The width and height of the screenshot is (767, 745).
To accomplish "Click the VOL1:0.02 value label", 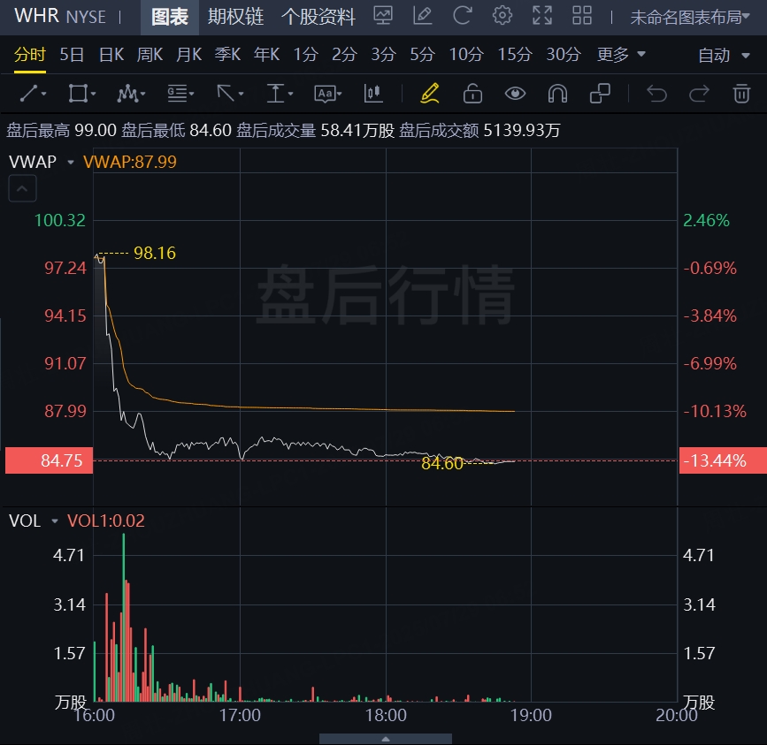I will [x=106, y=521].
